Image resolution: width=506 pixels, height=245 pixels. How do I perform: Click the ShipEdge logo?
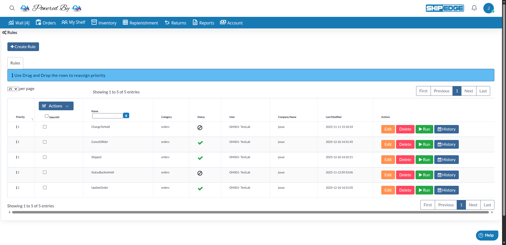coord(445,8)
